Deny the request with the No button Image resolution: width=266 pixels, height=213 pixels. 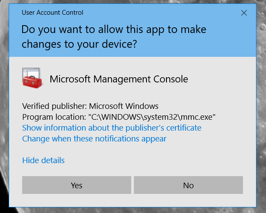coord(188,185)
